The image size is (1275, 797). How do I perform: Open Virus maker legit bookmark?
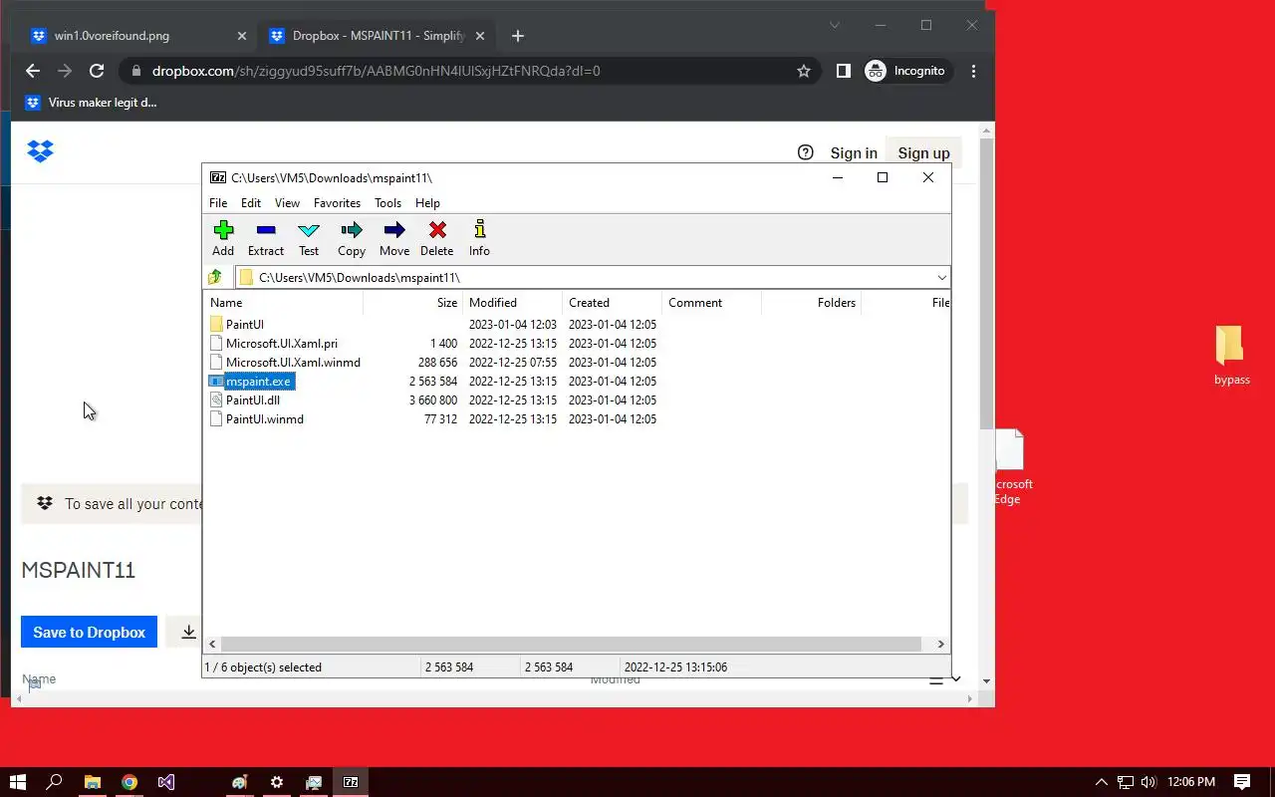tap(91, 103)
